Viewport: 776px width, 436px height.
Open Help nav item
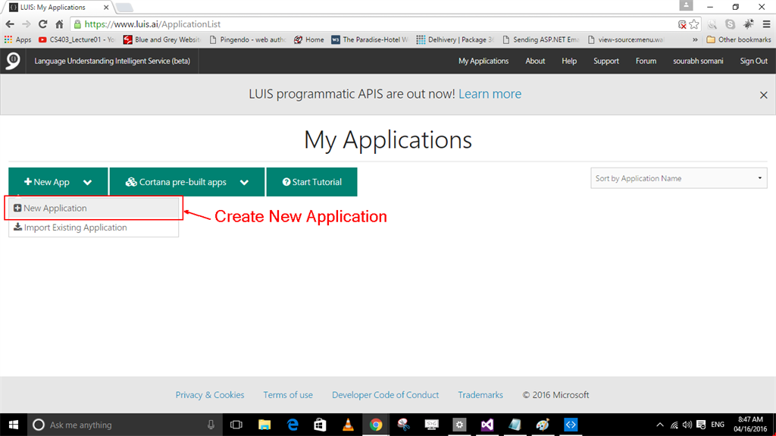pos(569,61)
